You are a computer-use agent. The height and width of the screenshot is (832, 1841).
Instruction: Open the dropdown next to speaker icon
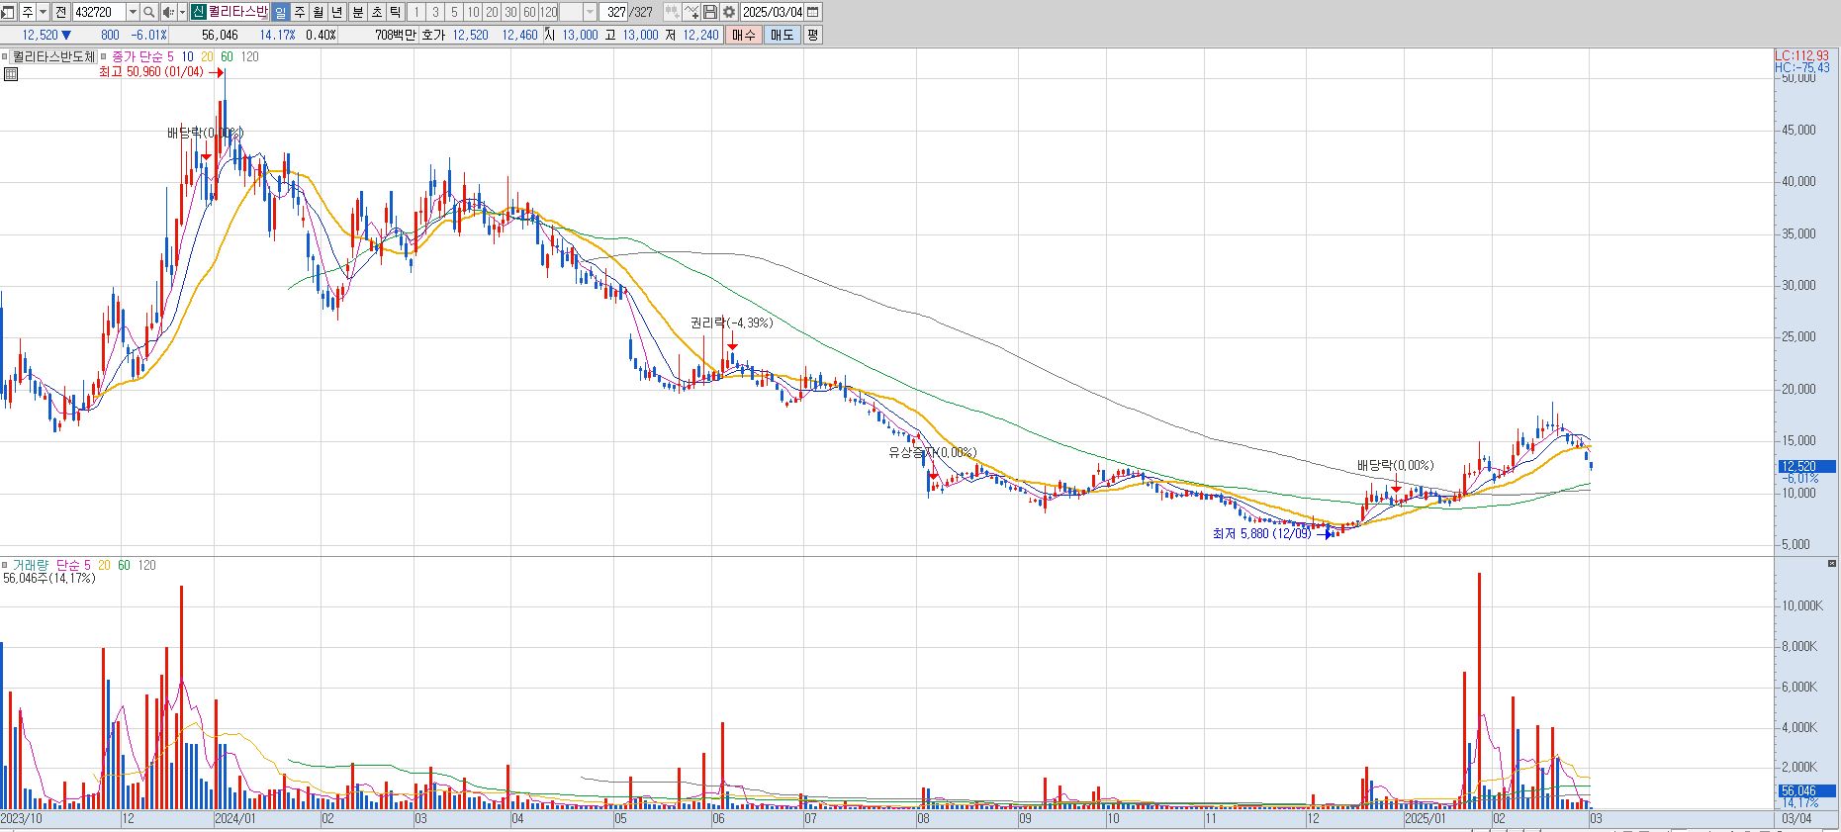(182, 12)
